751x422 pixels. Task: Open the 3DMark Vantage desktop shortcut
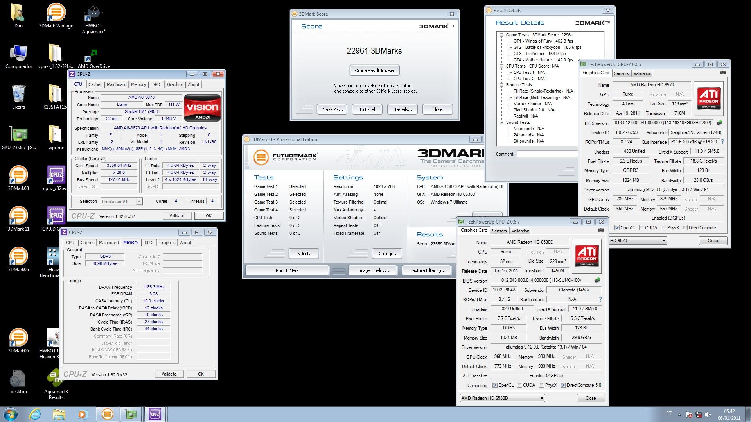coord(56,16)
